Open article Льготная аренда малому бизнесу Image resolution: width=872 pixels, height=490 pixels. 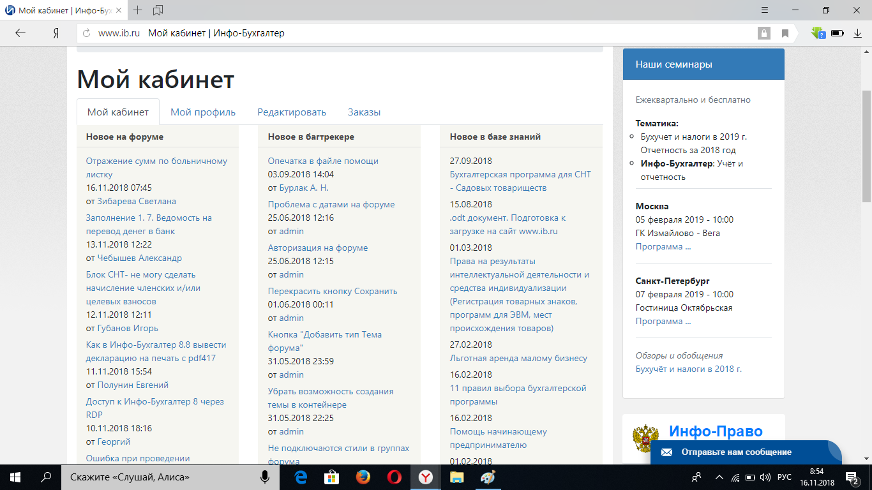[518, 359]
